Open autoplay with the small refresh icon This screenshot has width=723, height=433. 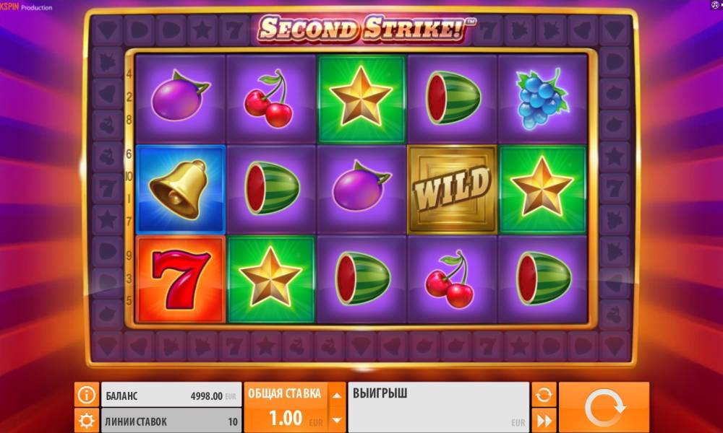(544, 394)
